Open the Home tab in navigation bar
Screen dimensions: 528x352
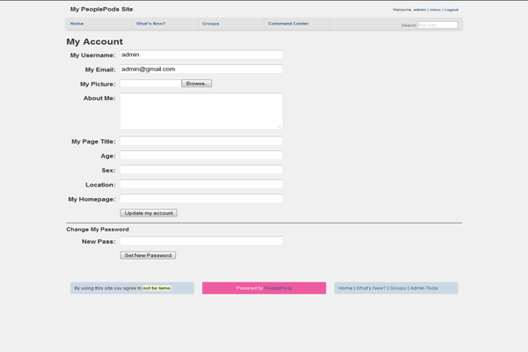tap(77, 24)
